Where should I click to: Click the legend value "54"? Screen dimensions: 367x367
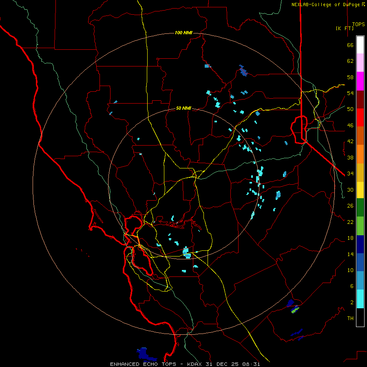(350, 93)
